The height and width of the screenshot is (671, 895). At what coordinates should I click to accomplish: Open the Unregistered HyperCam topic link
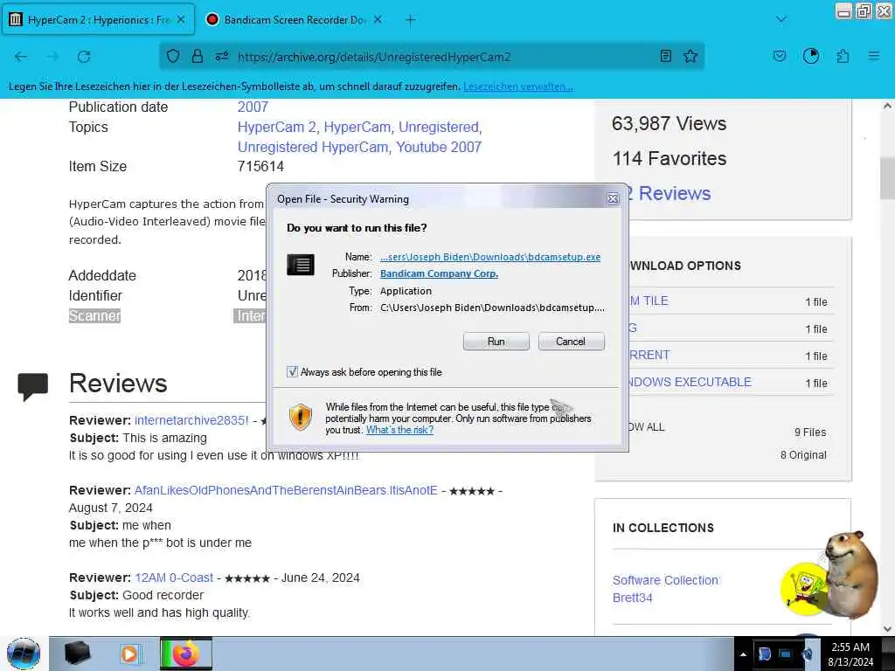point(313,147)
